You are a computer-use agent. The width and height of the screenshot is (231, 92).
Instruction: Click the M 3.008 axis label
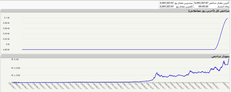[16, 68]
